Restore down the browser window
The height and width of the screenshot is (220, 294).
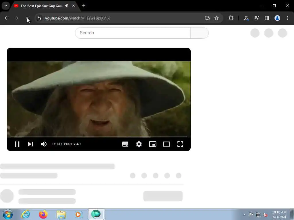click(274, 6)
